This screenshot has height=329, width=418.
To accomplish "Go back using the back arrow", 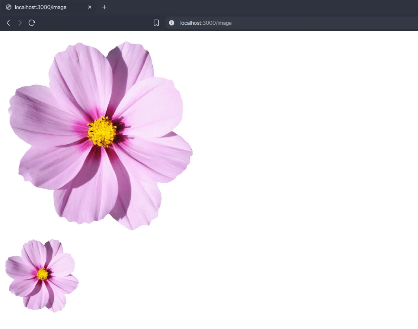I will click(8, 23).
